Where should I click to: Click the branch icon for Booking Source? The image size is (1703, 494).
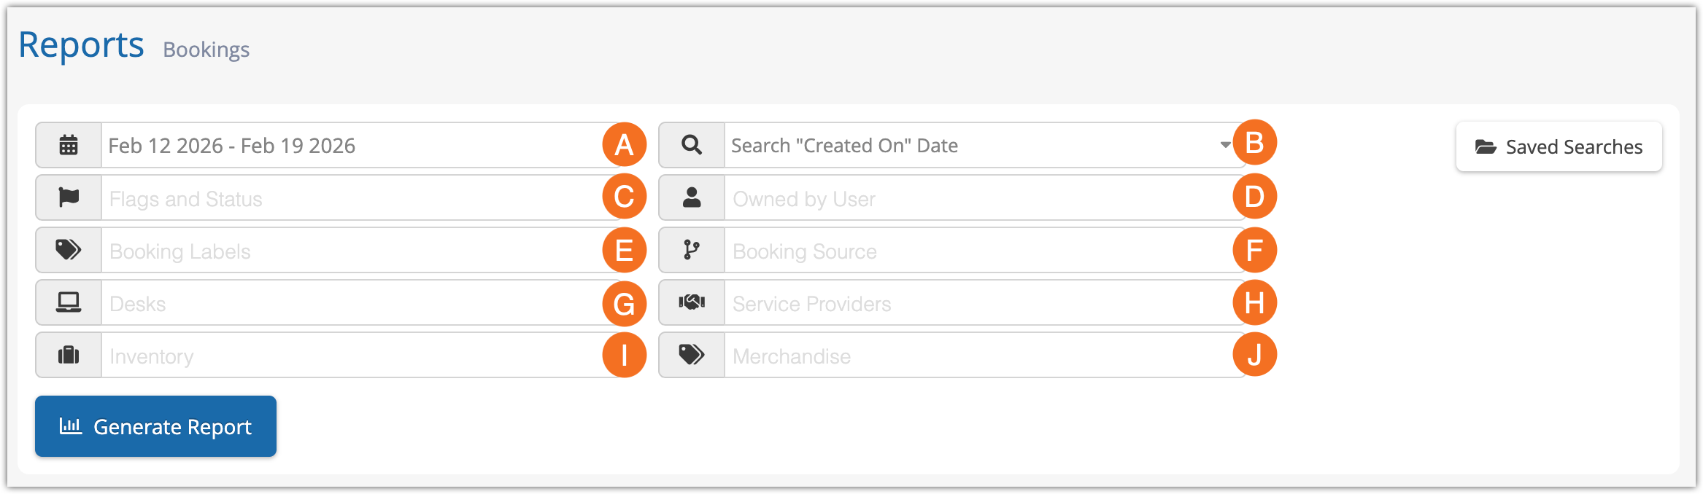pos(692,250)
